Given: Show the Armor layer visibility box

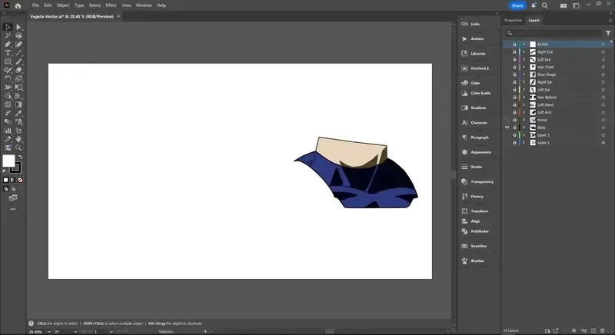Looking at the screenshot, I should click(507, 120).
